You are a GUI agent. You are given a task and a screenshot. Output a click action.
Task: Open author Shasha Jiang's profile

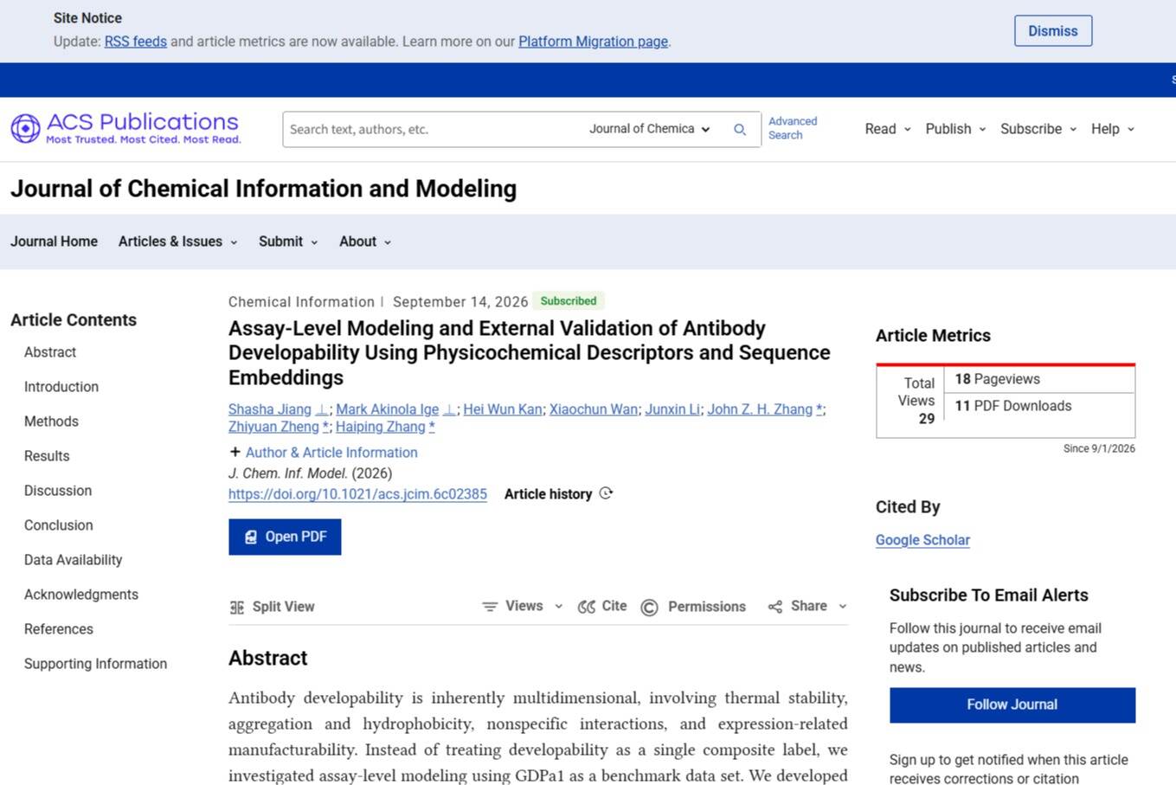(269, 409)
